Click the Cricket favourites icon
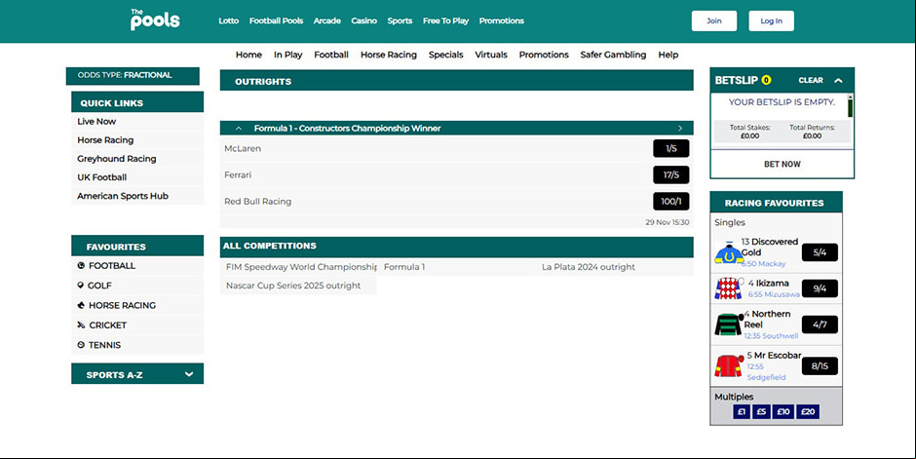Image resolution: width=916 pixels, height=459 pixels. [81, 325]
